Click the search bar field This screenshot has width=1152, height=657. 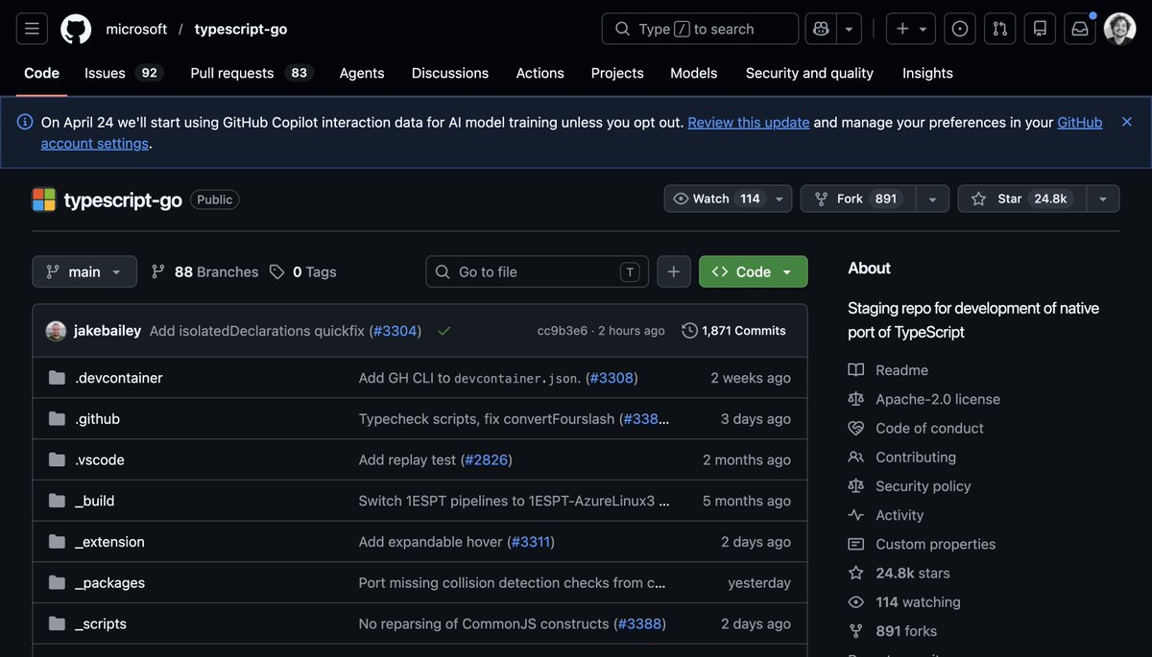tap(700, 29)
